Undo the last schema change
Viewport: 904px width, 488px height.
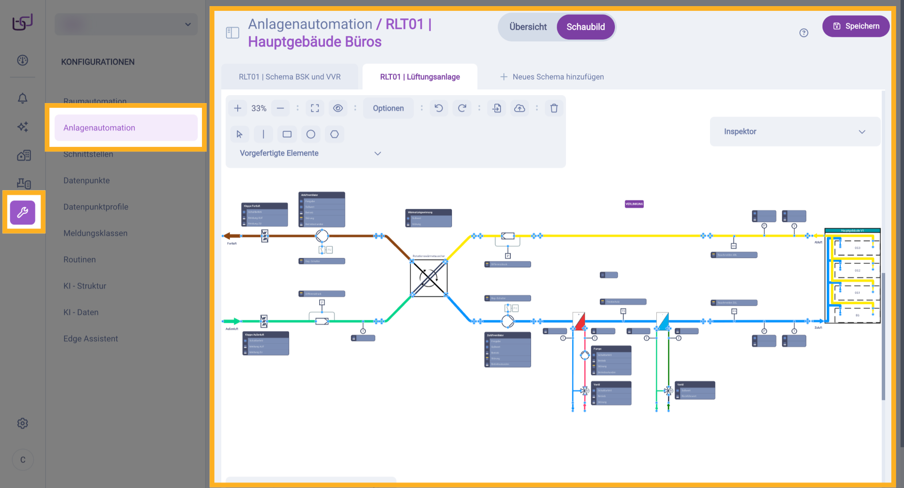(438, 108)
